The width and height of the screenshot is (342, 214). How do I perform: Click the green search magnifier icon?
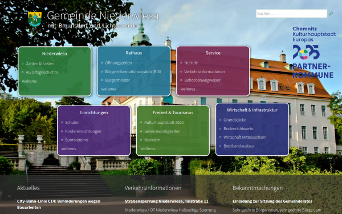331,14
